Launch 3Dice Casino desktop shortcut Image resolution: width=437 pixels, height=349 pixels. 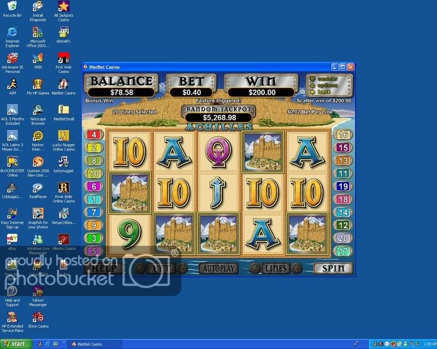38,320
